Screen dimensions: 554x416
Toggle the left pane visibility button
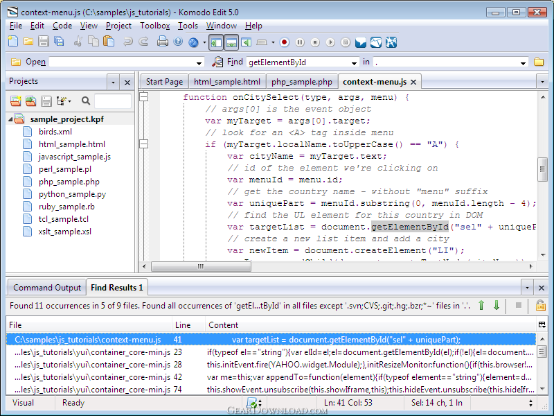(x=216, y=42)
